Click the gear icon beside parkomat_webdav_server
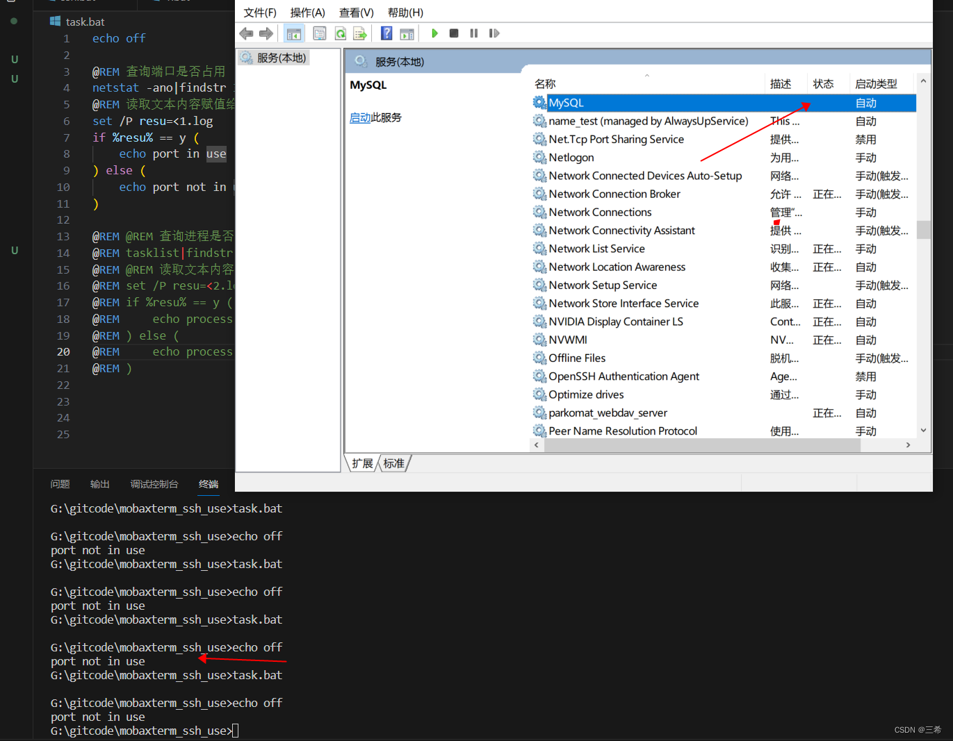This screenshot has width=953, height=741. tap(539, 413)
